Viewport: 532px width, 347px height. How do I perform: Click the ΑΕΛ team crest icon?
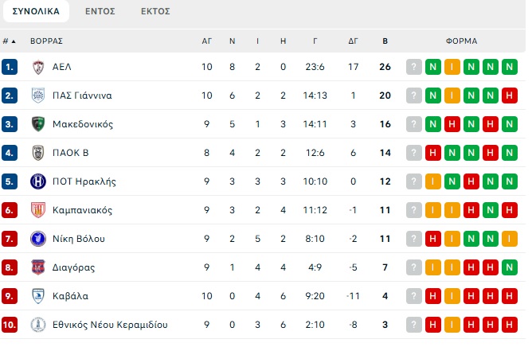click(x=38, y=67)
